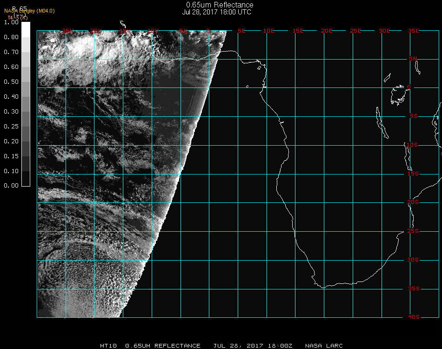Click the "35S" latitude label

(x=414, y=289)
